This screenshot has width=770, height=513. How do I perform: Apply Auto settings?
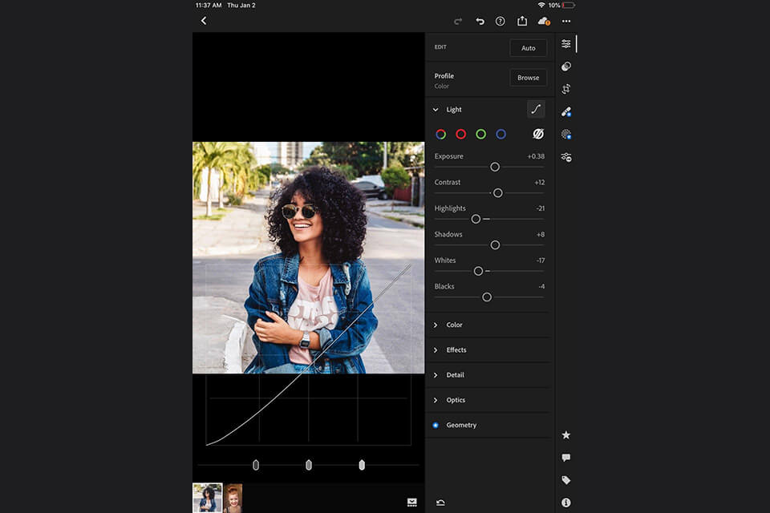coord(528,48)
